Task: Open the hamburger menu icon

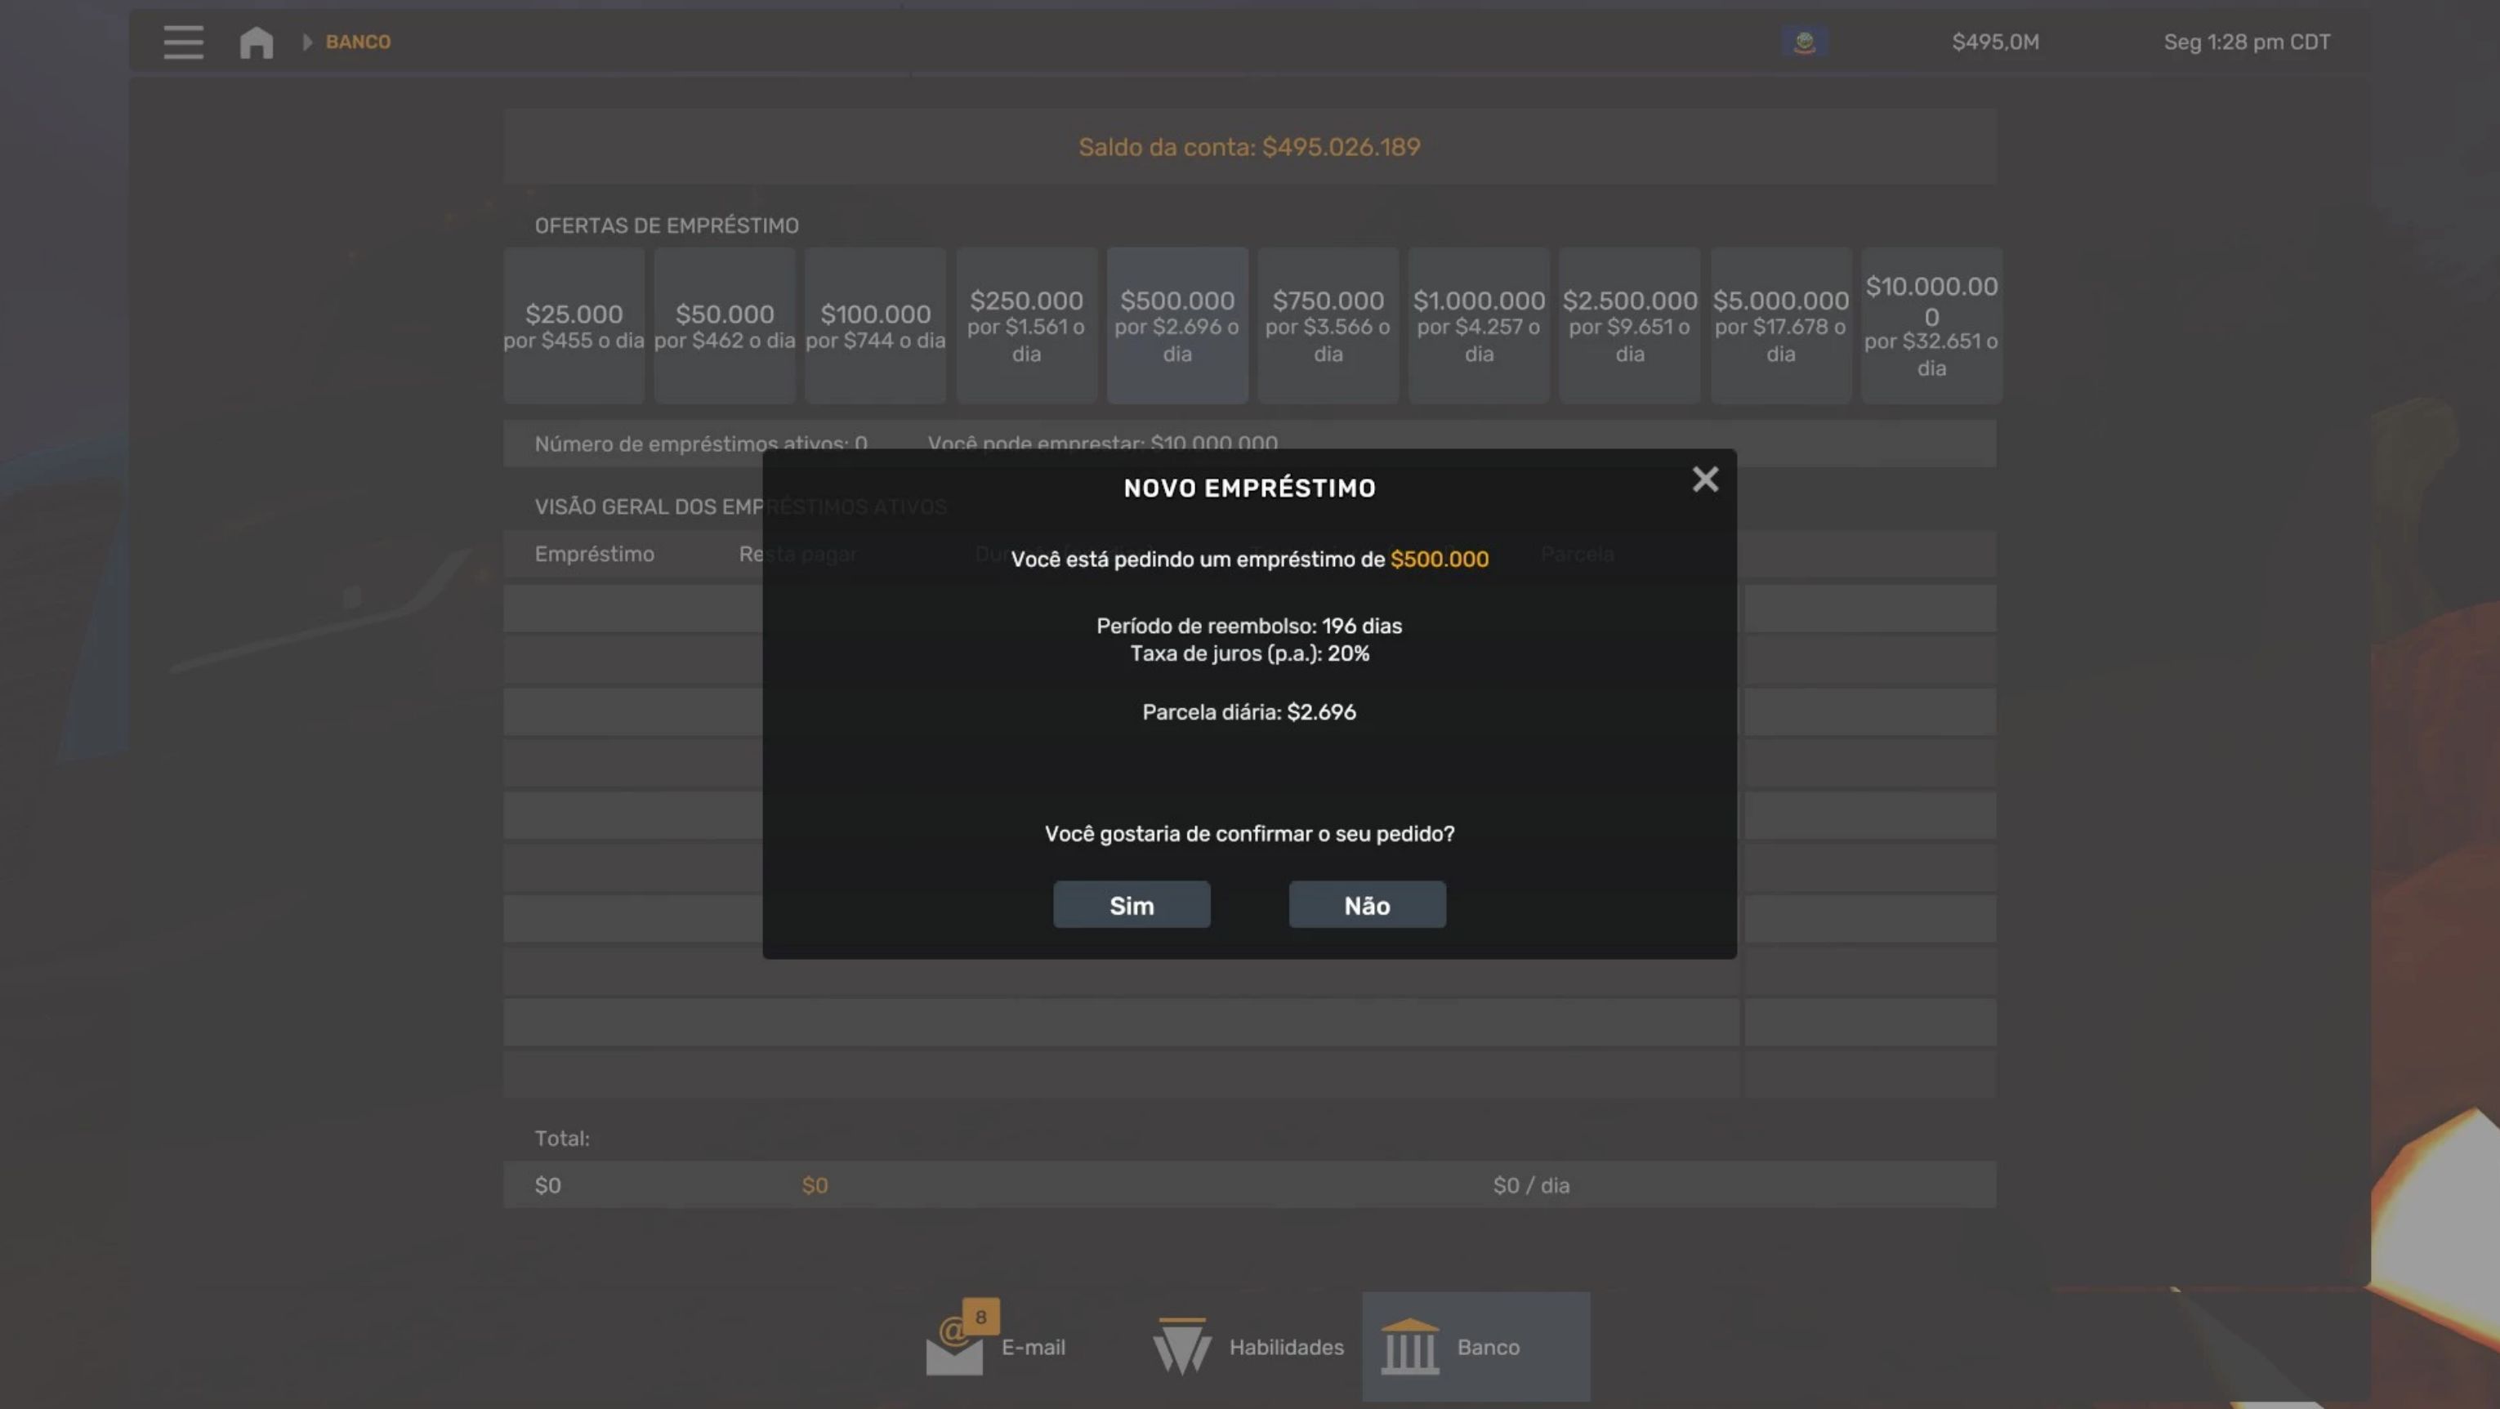Action: [184, 42]
